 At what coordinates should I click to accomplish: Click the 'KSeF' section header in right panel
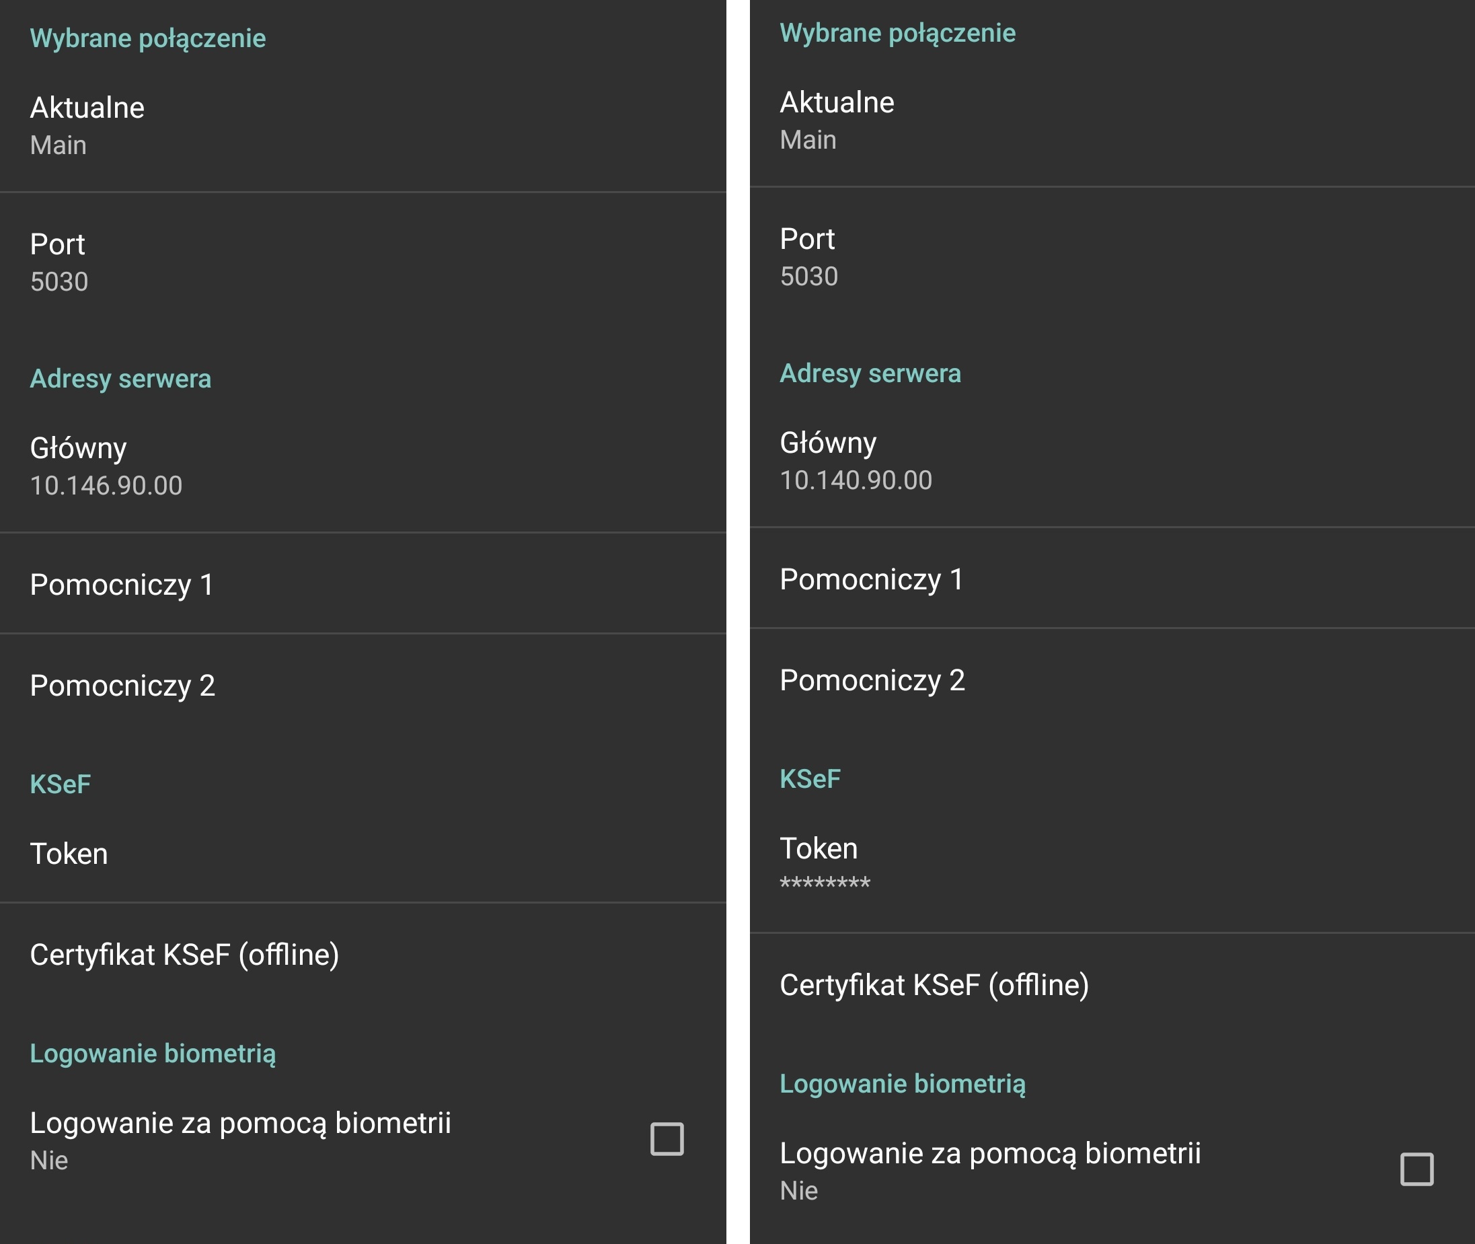809,778
